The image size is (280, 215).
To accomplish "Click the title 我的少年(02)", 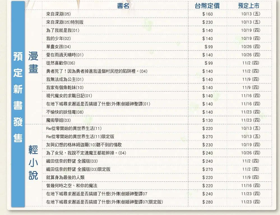I will coord(58,39).
